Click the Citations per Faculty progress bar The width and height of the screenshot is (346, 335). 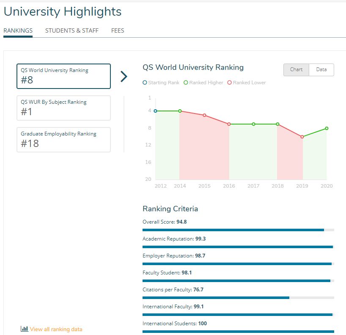pyautogui.click(x=238, y=298)
